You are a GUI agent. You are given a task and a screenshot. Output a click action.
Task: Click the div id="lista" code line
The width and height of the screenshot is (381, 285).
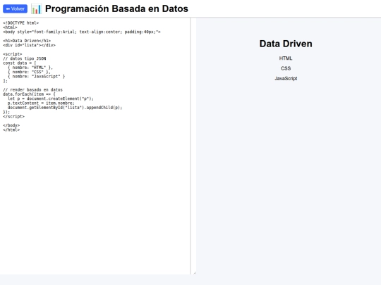[x=29, y=45]
